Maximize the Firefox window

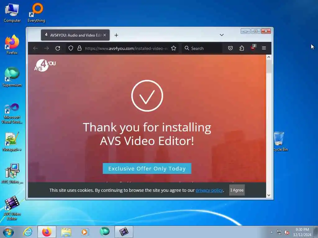tap(256, 31)
